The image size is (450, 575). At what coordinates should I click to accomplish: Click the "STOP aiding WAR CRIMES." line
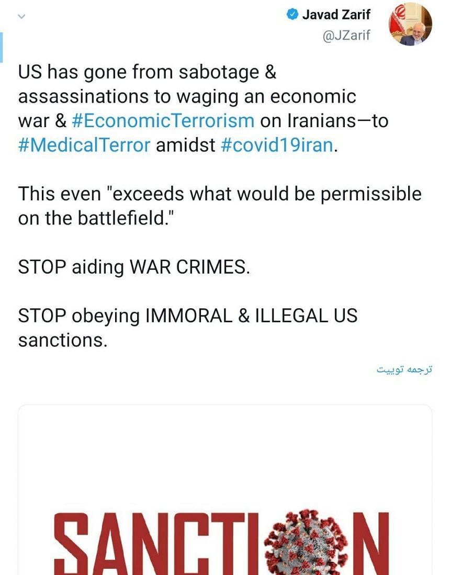[x=134, y=267]
